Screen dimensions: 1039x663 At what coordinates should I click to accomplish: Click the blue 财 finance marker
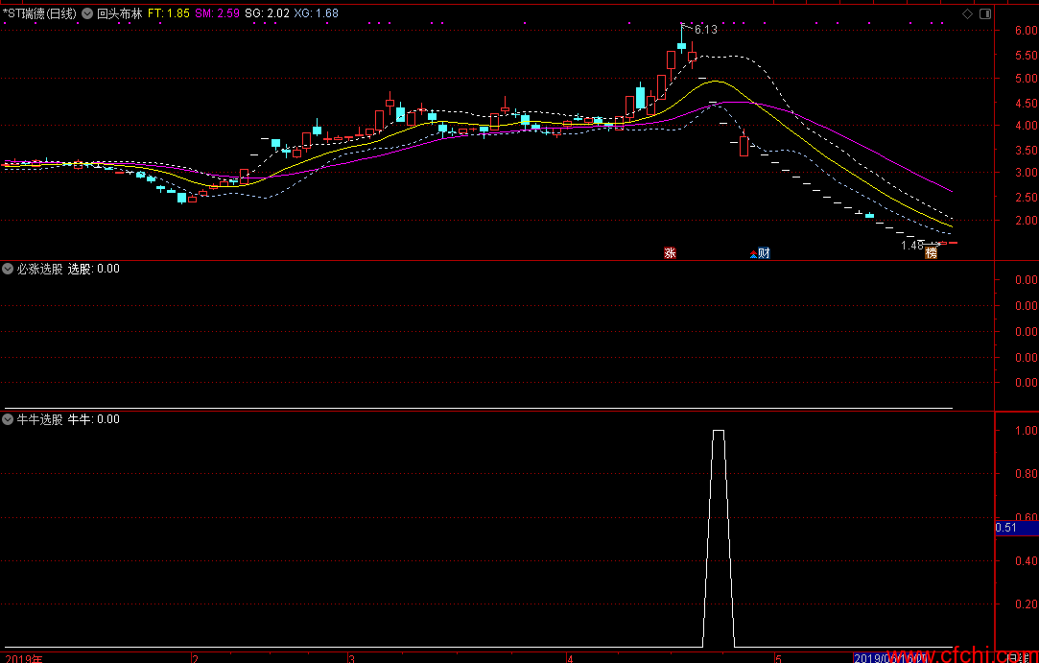point(764,252)
